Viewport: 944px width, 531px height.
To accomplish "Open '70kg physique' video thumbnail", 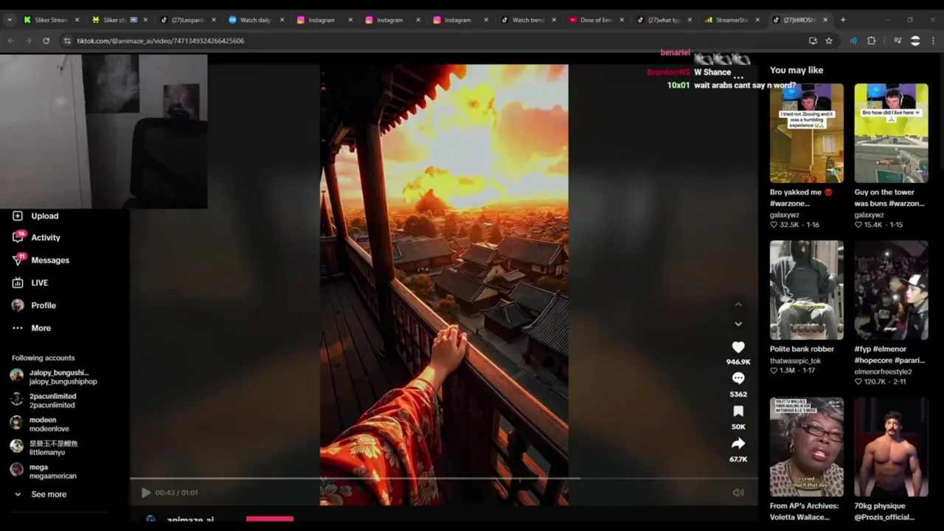I will tap(891, 447).
